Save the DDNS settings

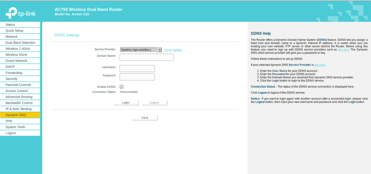tap(145, 118)
